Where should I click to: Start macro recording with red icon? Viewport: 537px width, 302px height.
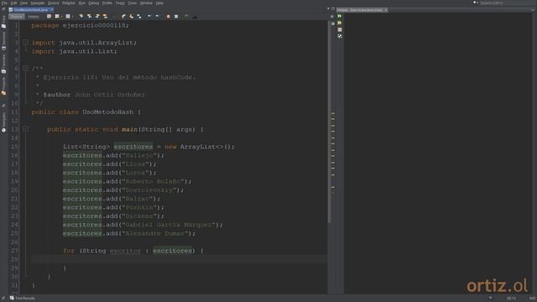click(x=168, y=17)
